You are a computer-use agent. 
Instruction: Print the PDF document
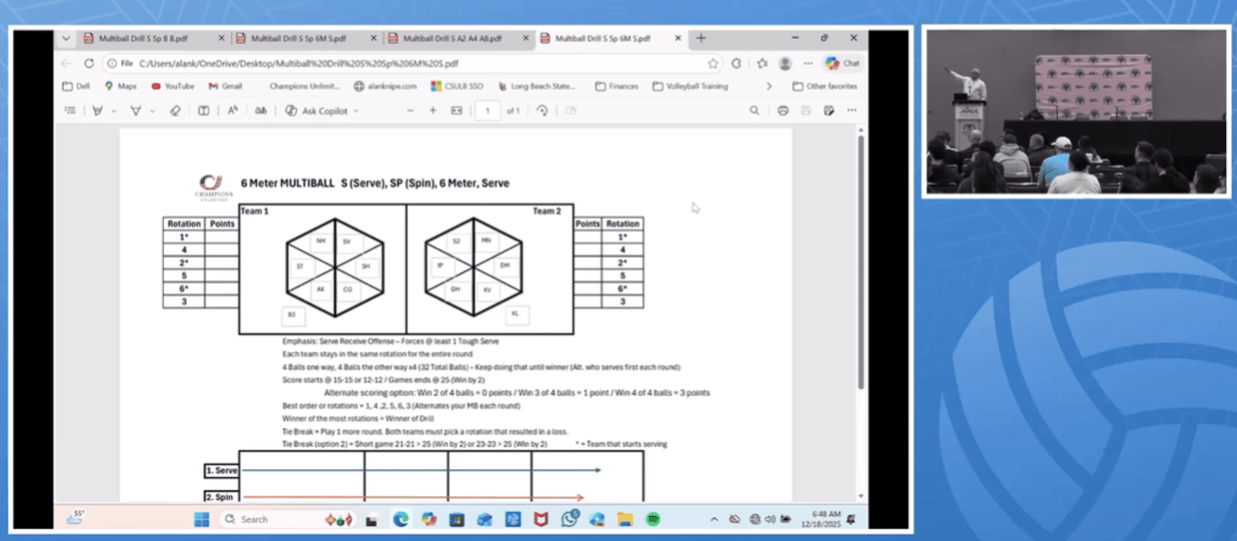783,111
